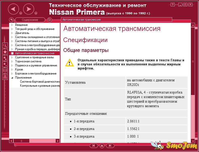Screen dimensions: 199x152
Task: Click page scrollbar down arrow
Action: click(x=193, y=141)
